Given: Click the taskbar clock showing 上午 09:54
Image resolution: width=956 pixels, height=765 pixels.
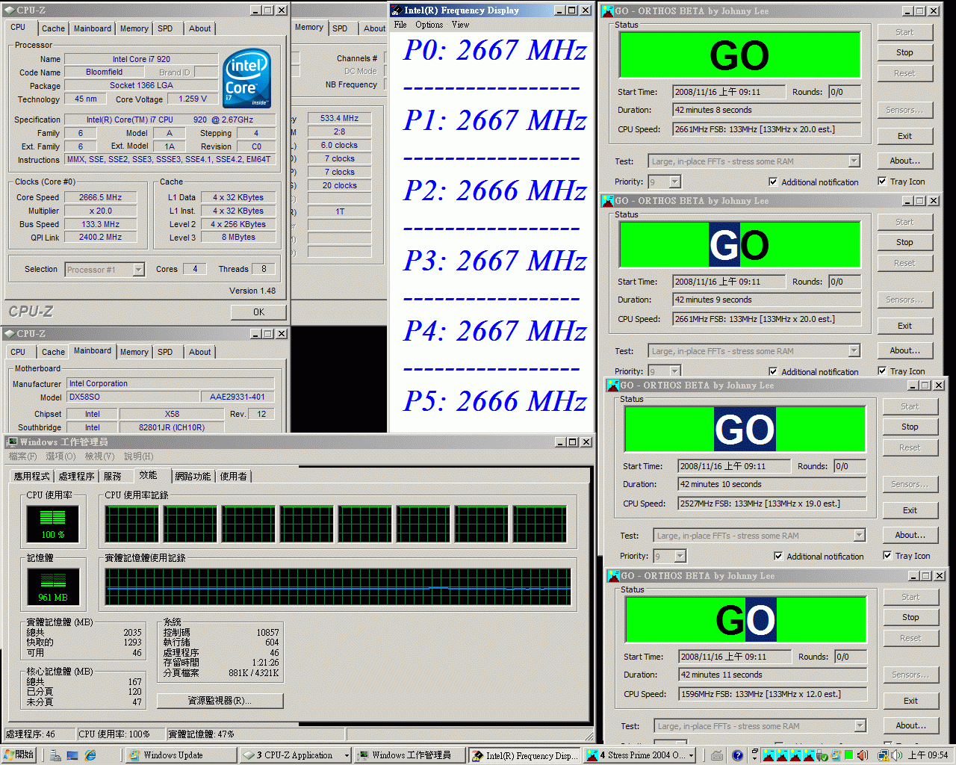Looking at the screenshot, I should click(x=928, y=755).
